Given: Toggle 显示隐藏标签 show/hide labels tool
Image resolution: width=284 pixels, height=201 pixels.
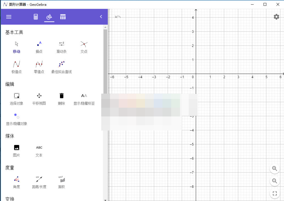Looking at the screenshot, I should click(x=84, y=98).
